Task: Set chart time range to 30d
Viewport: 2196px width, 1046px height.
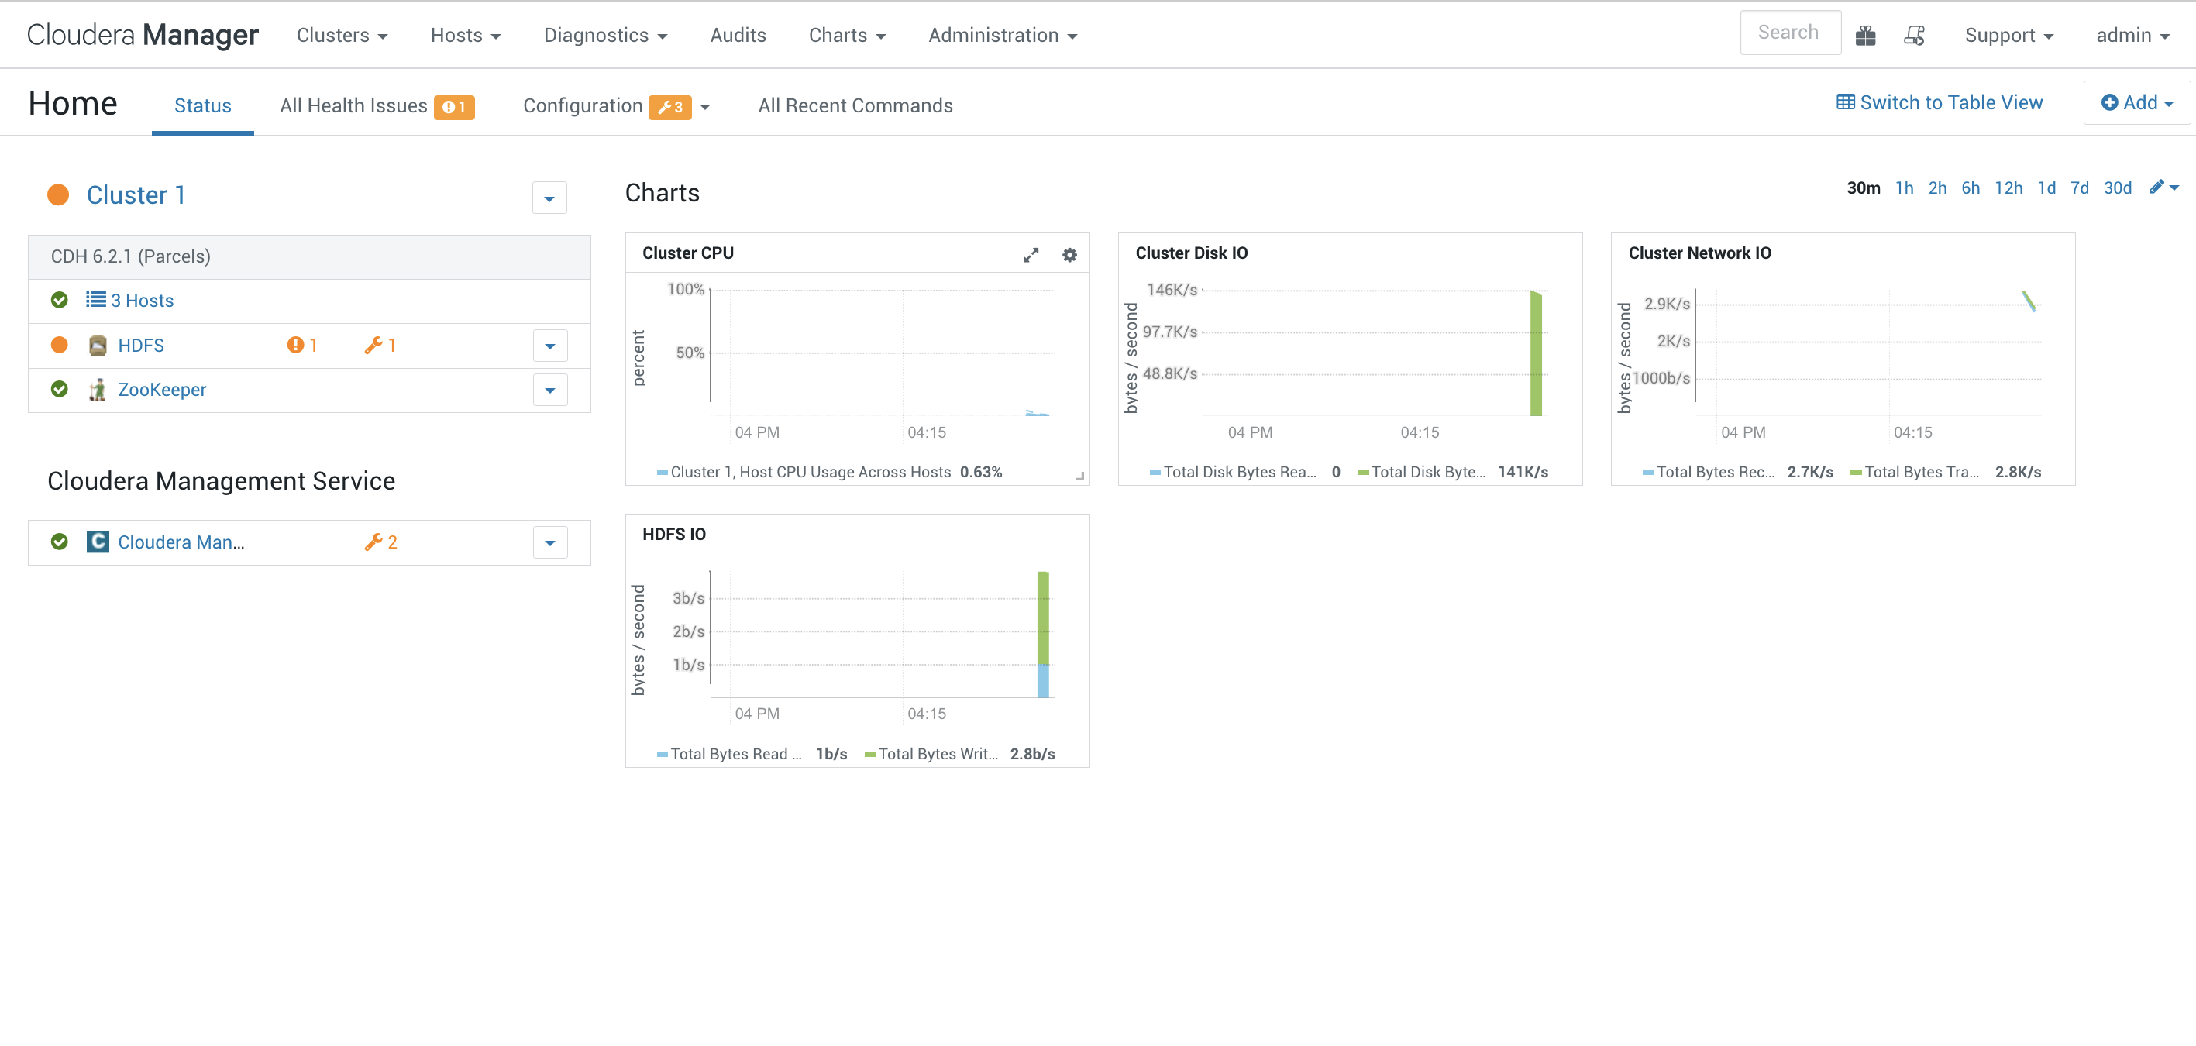Action: pos(2117,188)
